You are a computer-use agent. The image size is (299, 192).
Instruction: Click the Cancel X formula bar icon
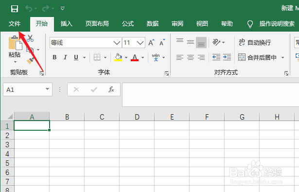pos(76,89)
